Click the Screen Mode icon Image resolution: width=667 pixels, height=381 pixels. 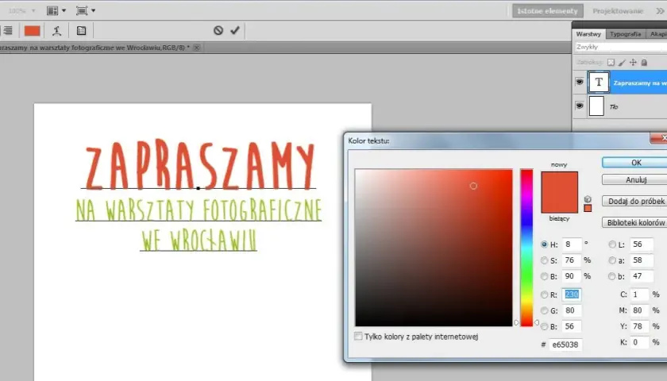[x=82, y=10]
